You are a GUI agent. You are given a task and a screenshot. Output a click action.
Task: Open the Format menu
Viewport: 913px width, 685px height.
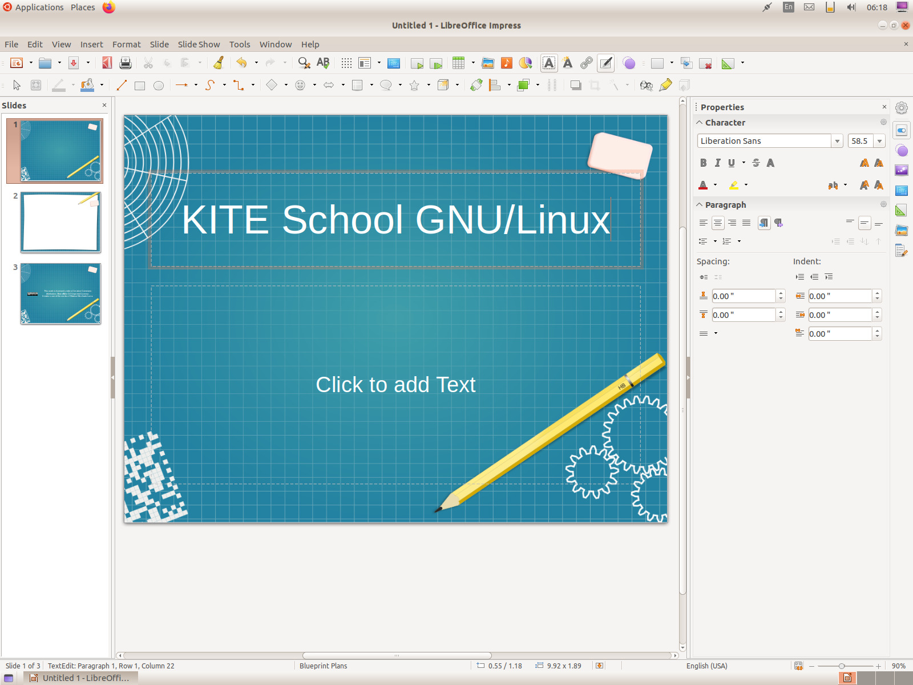126,44
